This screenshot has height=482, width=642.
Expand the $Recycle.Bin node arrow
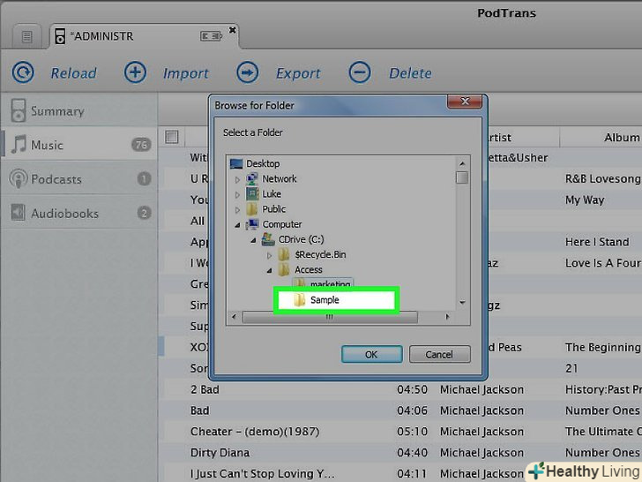270,255
